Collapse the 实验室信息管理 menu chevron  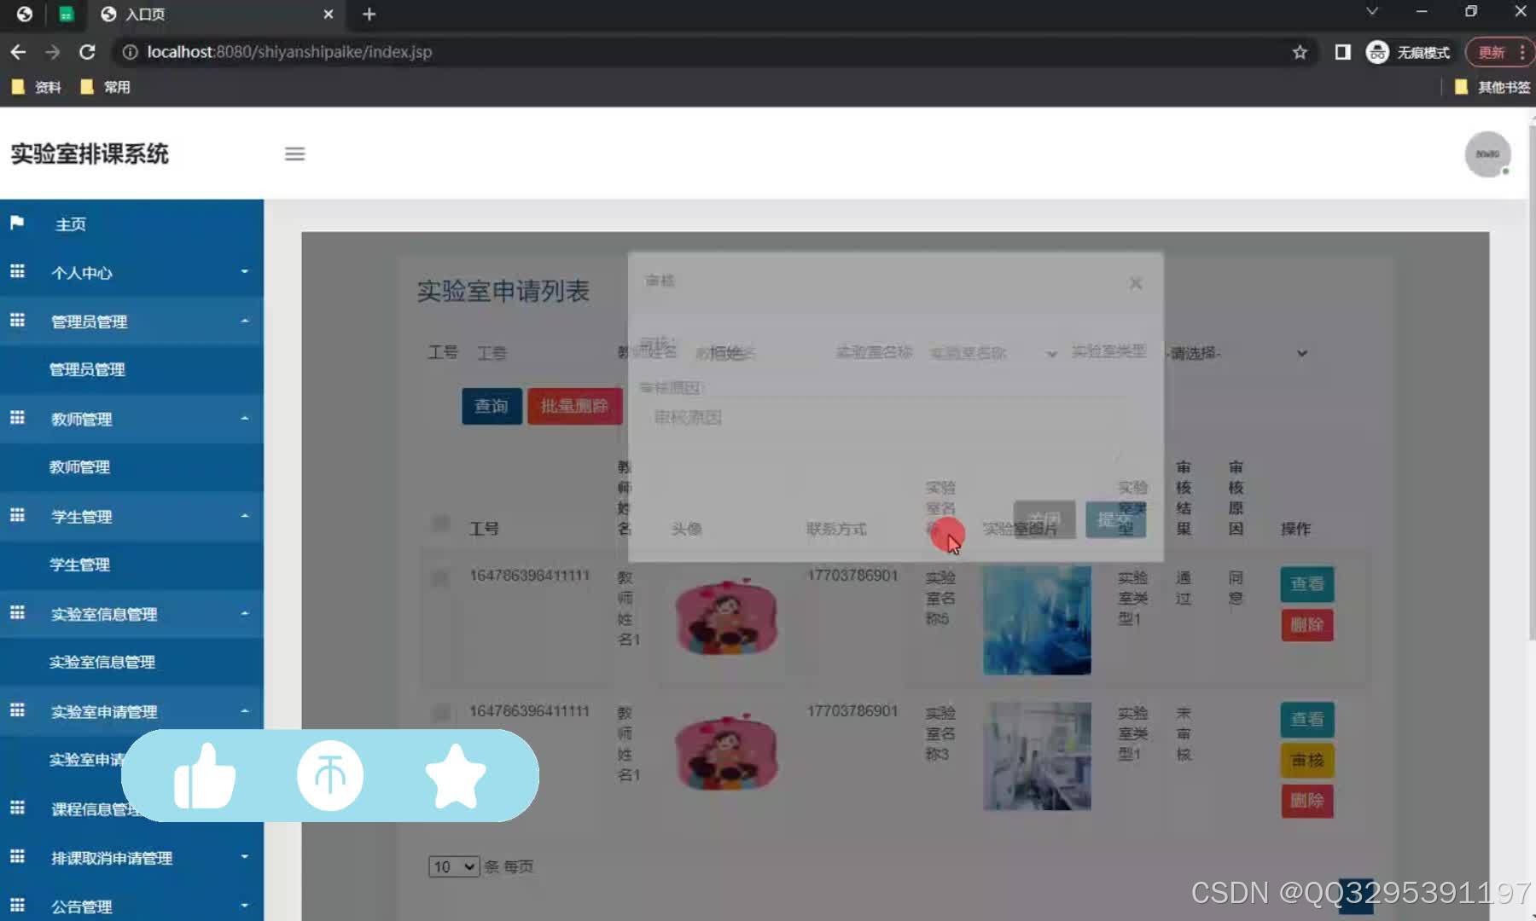(x=245, y=612)
